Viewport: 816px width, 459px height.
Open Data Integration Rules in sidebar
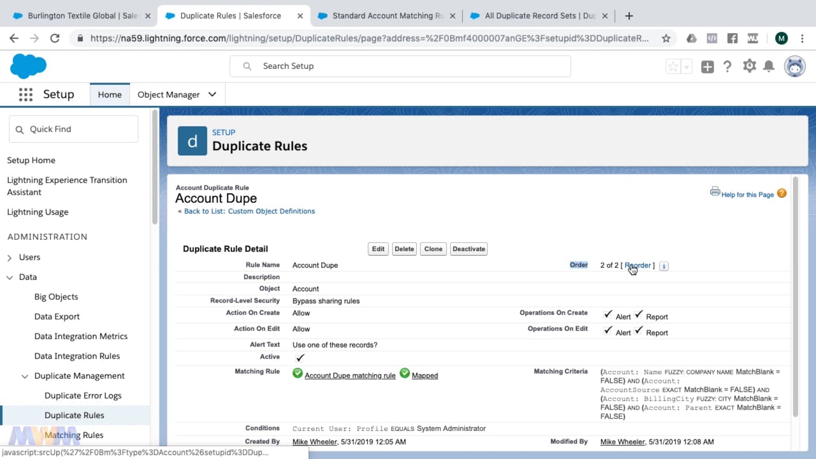pos(77,356)
